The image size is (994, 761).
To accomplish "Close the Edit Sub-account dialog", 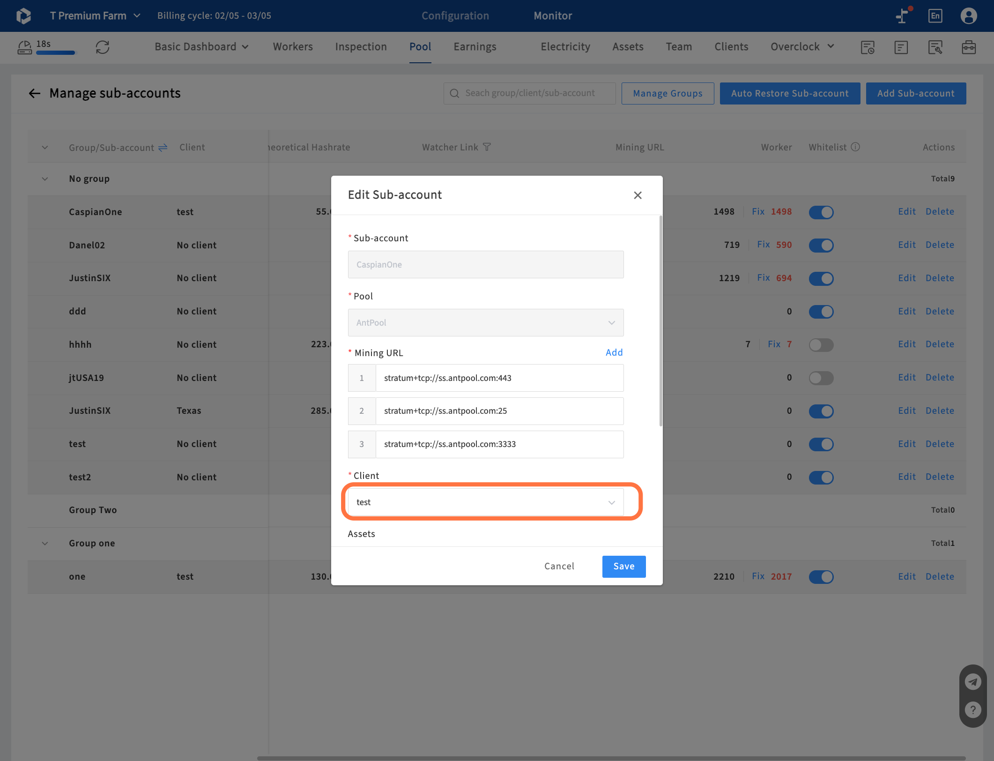I will coord(638,195).
